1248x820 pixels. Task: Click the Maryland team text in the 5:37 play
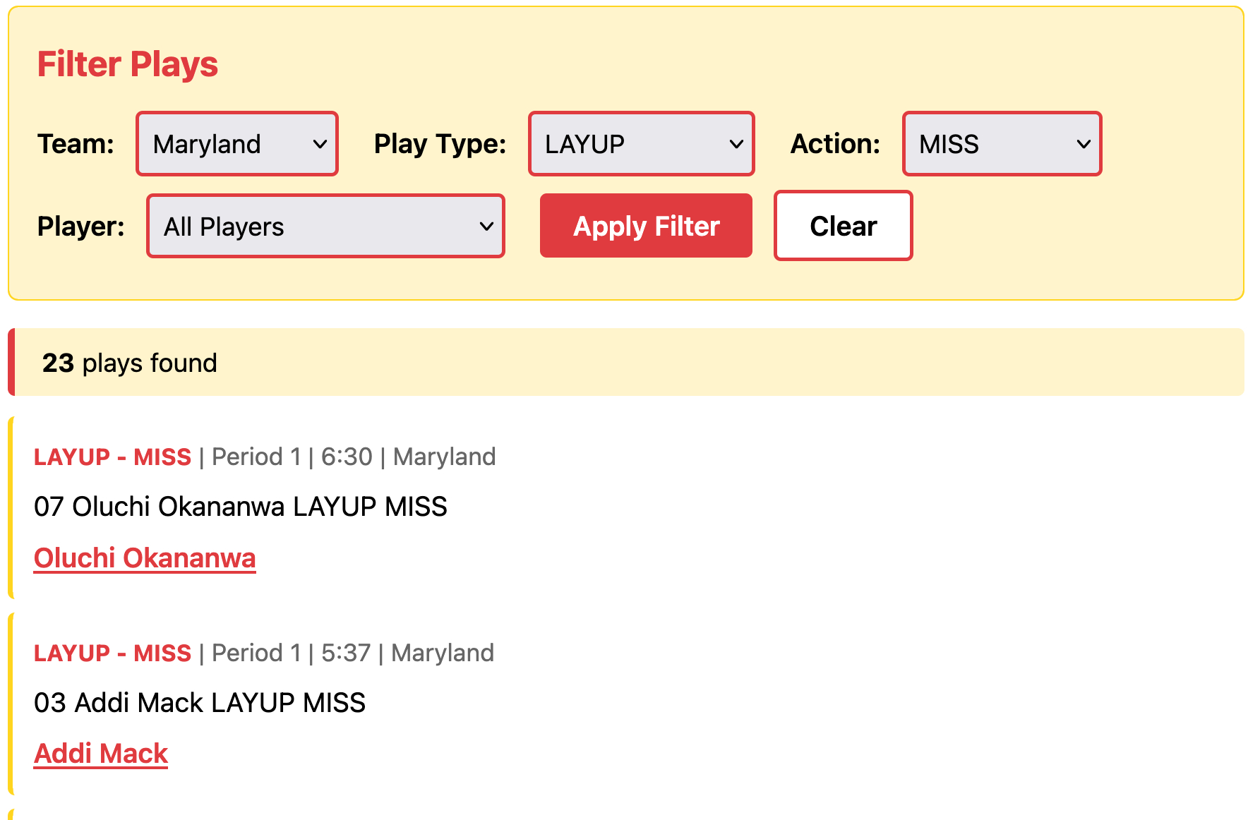(443, 653)
